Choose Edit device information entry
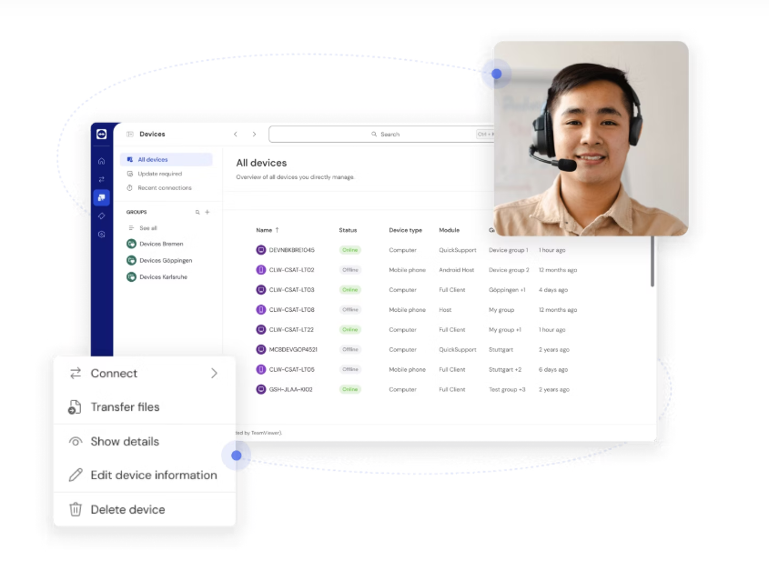Screen dimensions: 769x571 pyautogui.click(x=145, y=476)
